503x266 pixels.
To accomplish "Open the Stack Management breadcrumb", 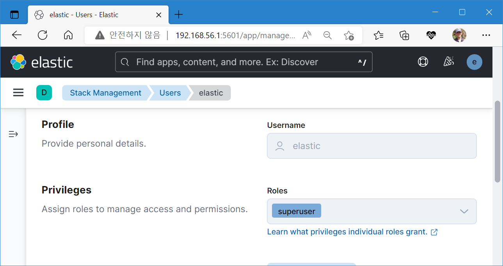I will click(105, 93).
